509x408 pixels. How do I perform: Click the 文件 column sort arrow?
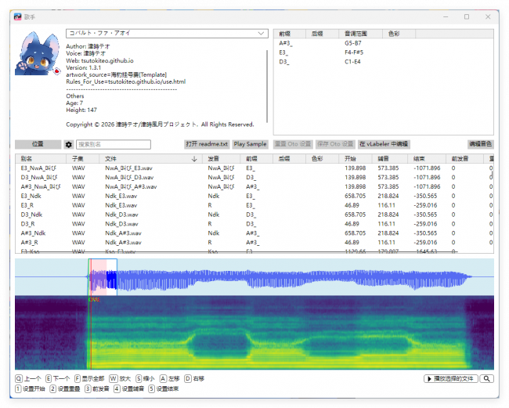click(x=194, y=159)
